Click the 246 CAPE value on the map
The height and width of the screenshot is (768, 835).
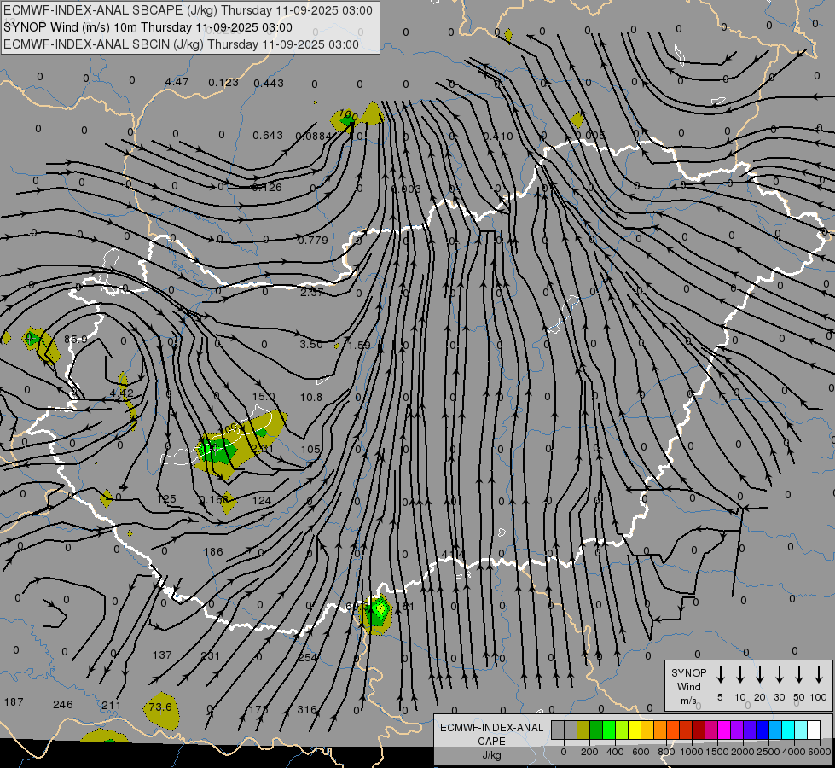(63, 705)
